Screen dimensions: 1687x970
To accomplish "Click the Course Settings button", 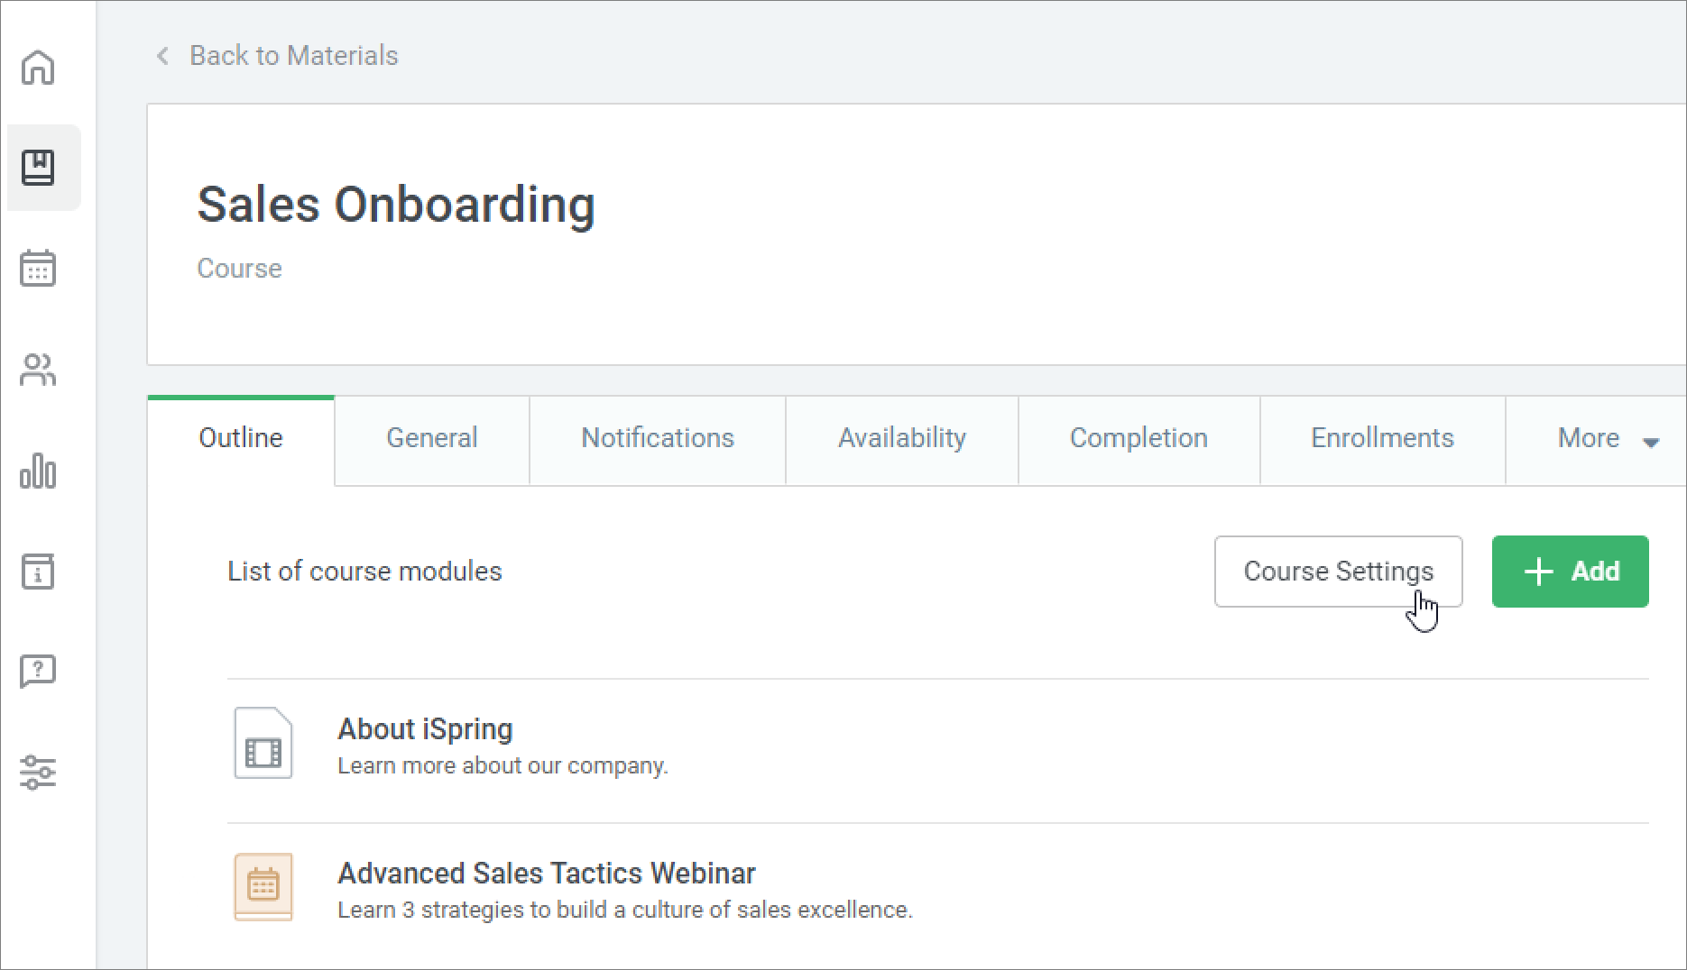I will 1337,572.
